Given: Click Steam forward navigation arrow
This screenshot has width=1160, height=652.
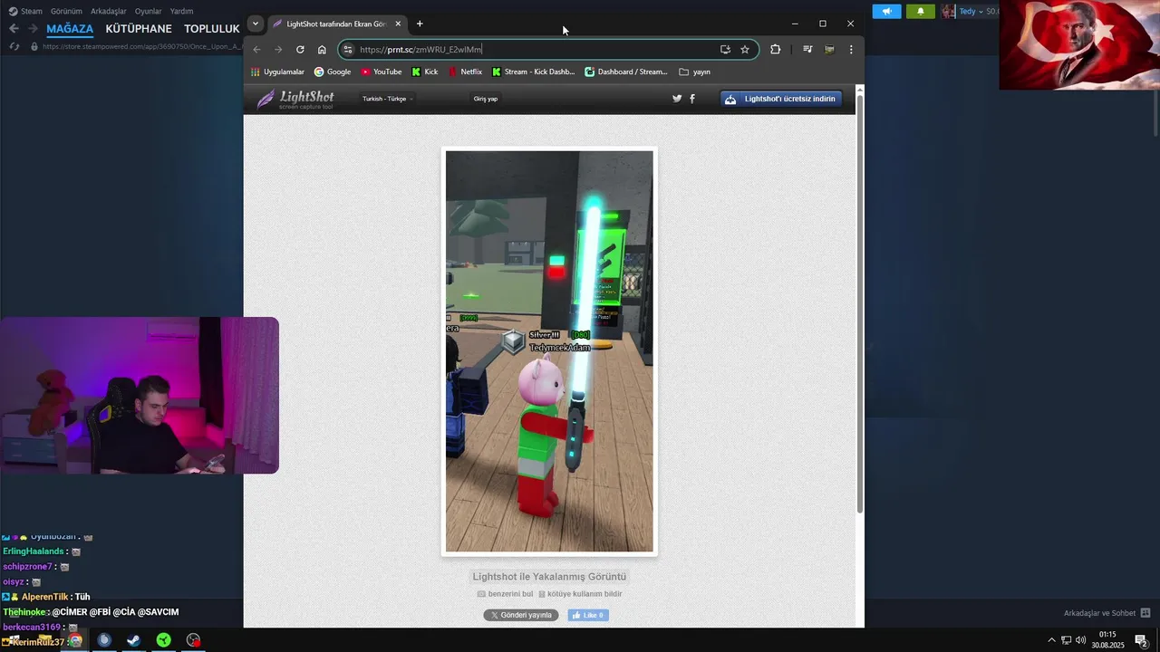Looking at the screenshot, I should (33, 29).
